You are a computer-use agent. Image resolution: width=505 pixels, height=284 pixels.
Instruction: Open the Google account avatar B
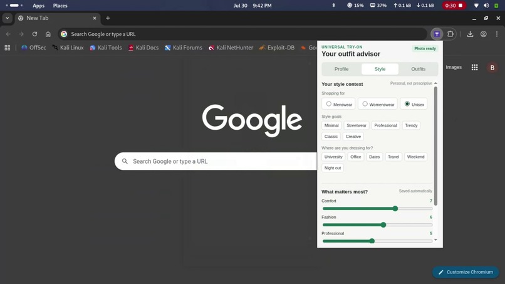[x=492, y=67]
